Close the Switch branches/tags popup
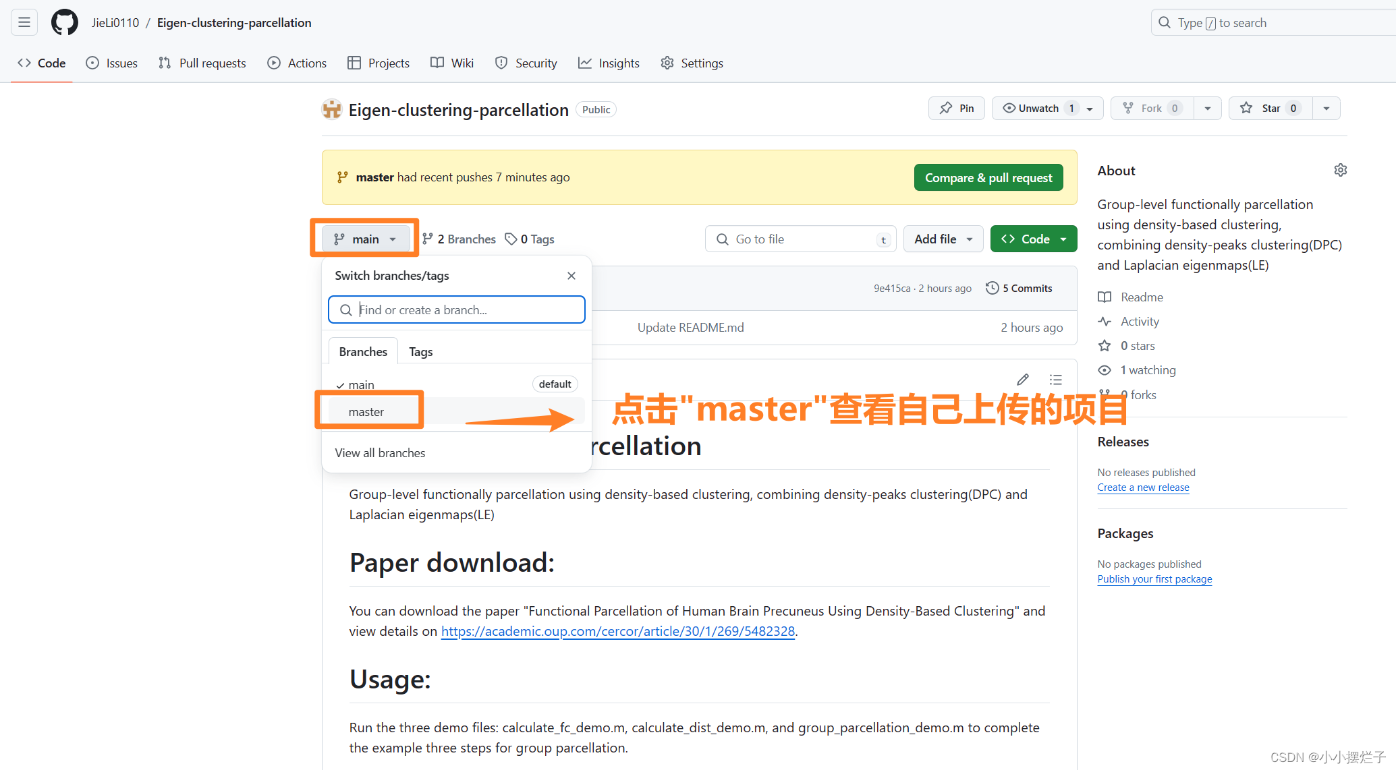This screenshot has height=770, width=1396. [571, 276]
